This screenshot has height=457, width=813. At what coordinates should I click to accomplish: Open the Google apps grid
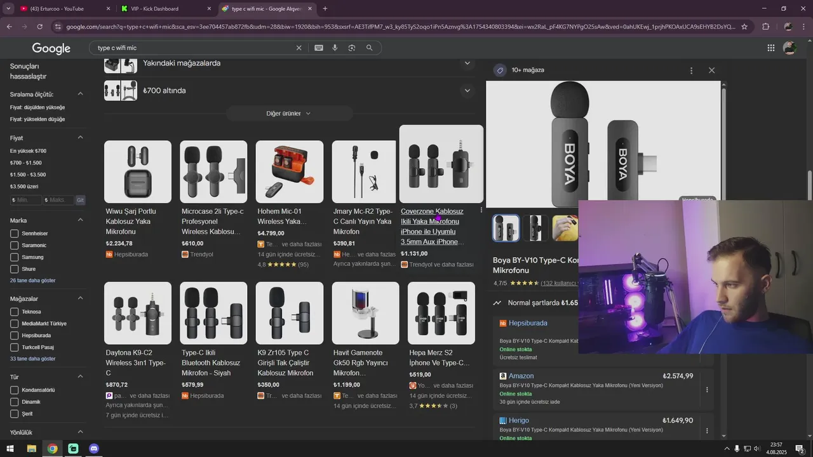770,48
